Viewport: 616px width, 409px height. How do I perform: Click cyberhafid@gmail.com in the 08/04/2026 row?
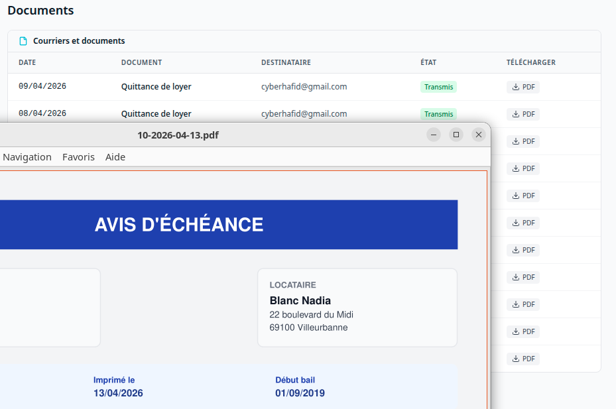(304, 113)
